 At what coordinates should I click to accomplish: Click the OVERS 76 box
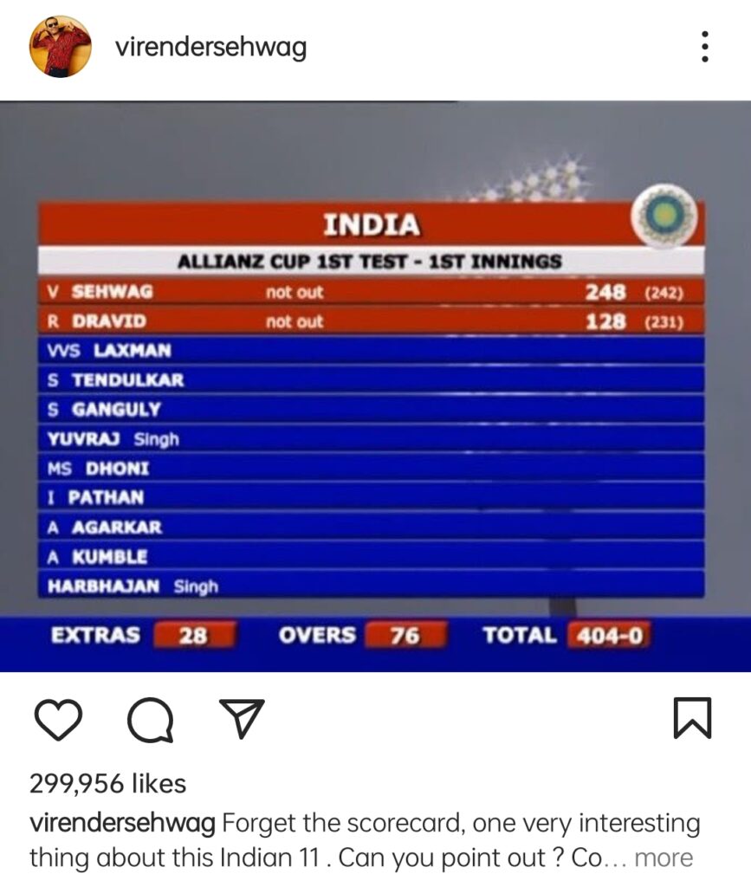click(406, 635)
